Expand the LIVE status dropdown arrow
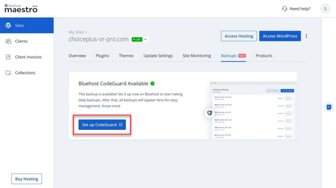Viewport: 336px width, 188px height. [x=146, y=39]
